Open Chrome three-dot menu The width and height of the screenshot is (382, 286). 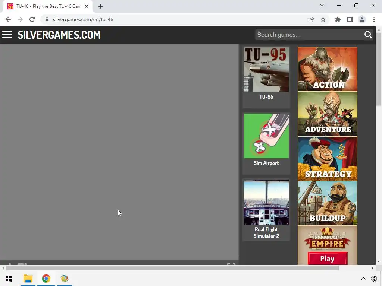374,19
